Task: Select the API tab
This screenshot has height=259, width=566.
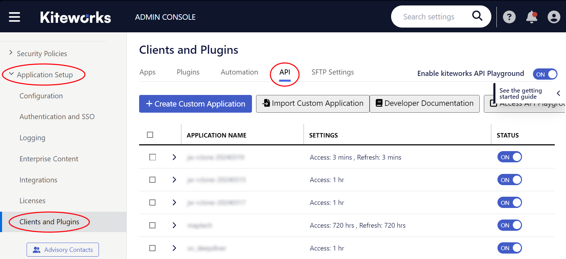Action: pyautogui.click(x=285, y=72)
